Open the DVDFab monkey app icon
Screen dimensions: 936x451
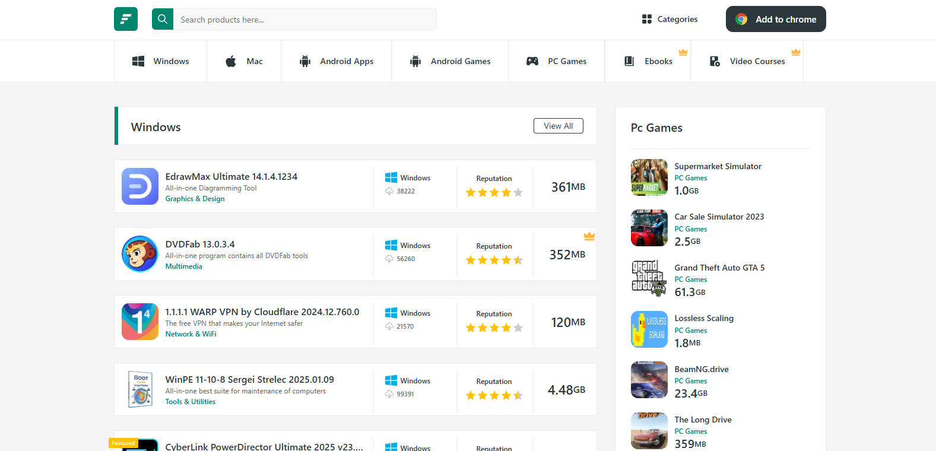pos(140,254)
